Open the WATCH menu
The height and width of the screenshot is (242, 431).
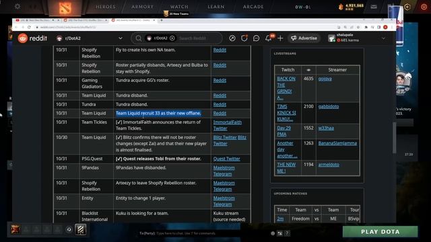tap(179, 7)
